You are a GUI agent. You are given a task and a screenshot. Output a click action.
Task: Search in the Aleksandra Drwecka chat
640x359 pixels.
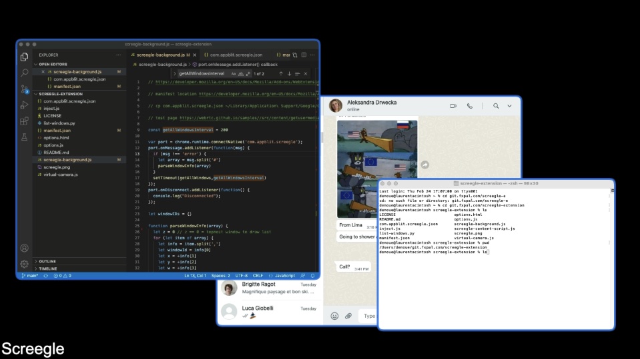pyautogui.click(x=496, y=106)
